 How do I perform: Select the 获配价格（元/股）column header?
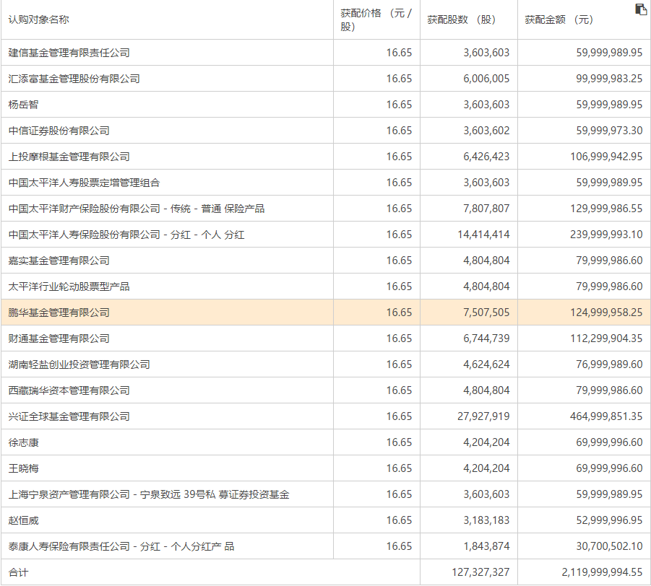(376, 19)
